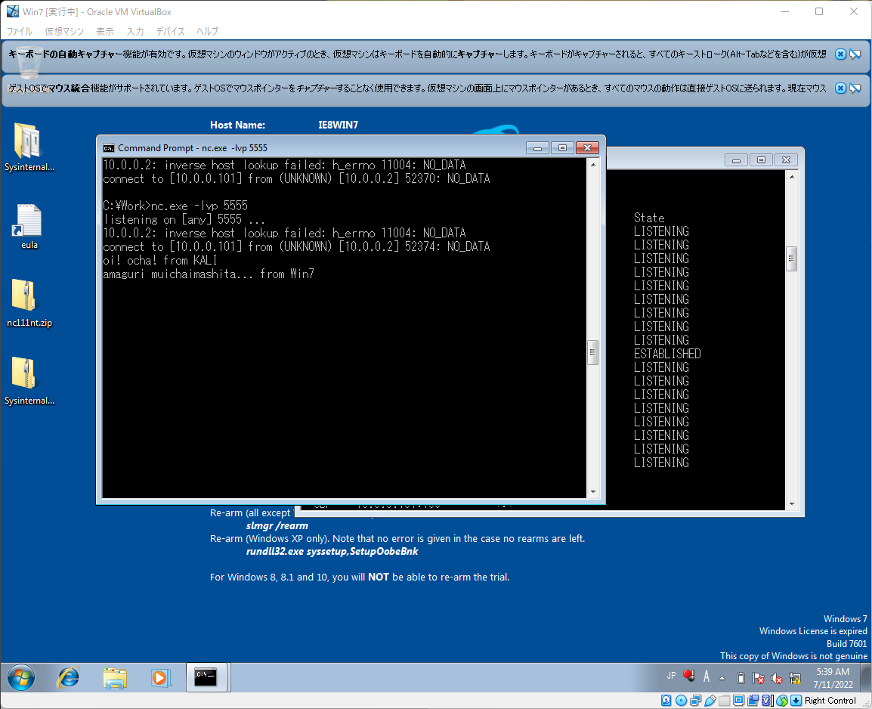
Task: Click the VirtualBox network adapters status icon
Action: pos(696,701)
